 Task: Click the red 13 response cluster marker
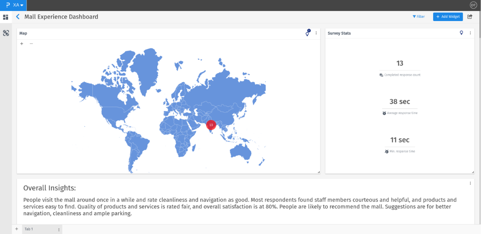[211, 125]
